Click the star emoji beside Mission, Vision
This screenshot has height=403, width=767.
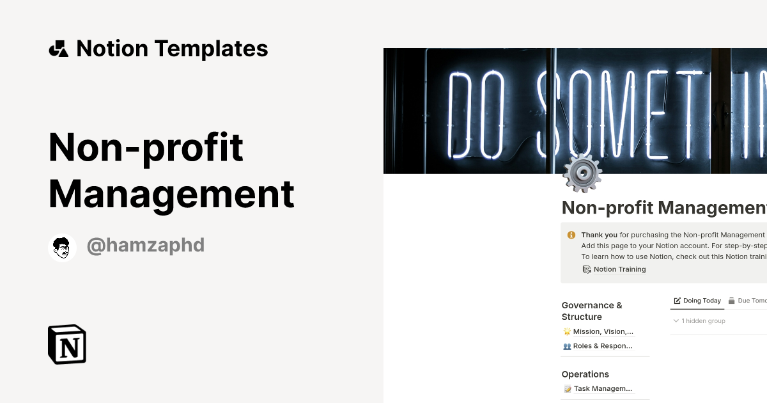[x=567, y=331]
